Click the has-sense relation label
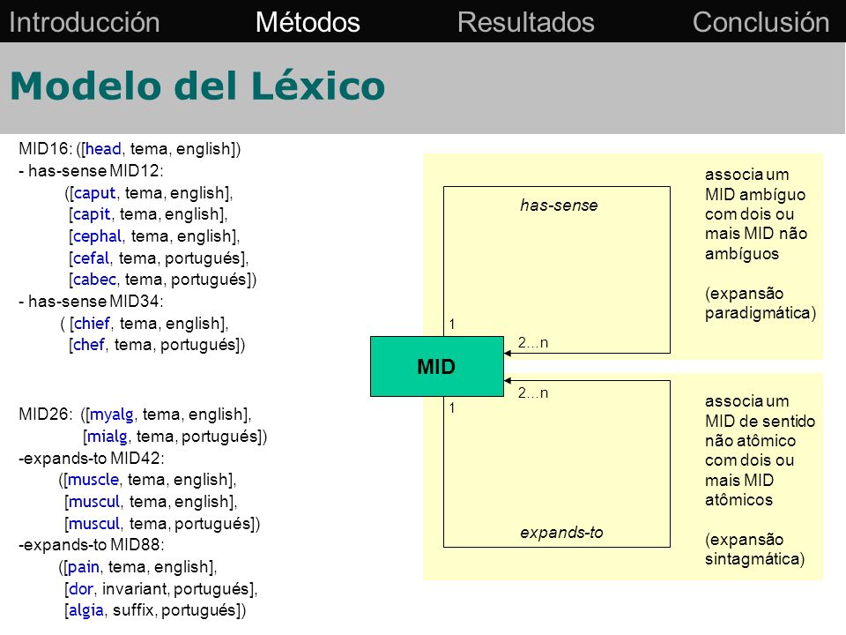846x635 pixels. click(x=559, y=205)
